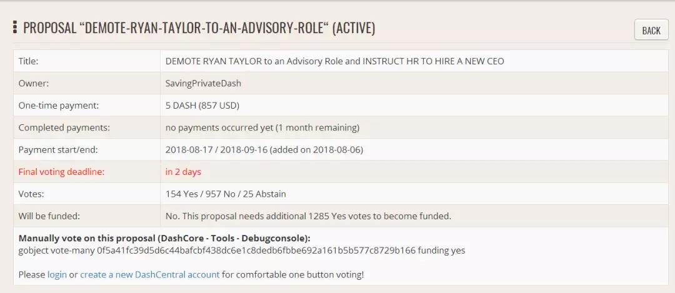675x293 pixels.
Task: Click the gobject vote-many command text
Action: pos(241,251)
